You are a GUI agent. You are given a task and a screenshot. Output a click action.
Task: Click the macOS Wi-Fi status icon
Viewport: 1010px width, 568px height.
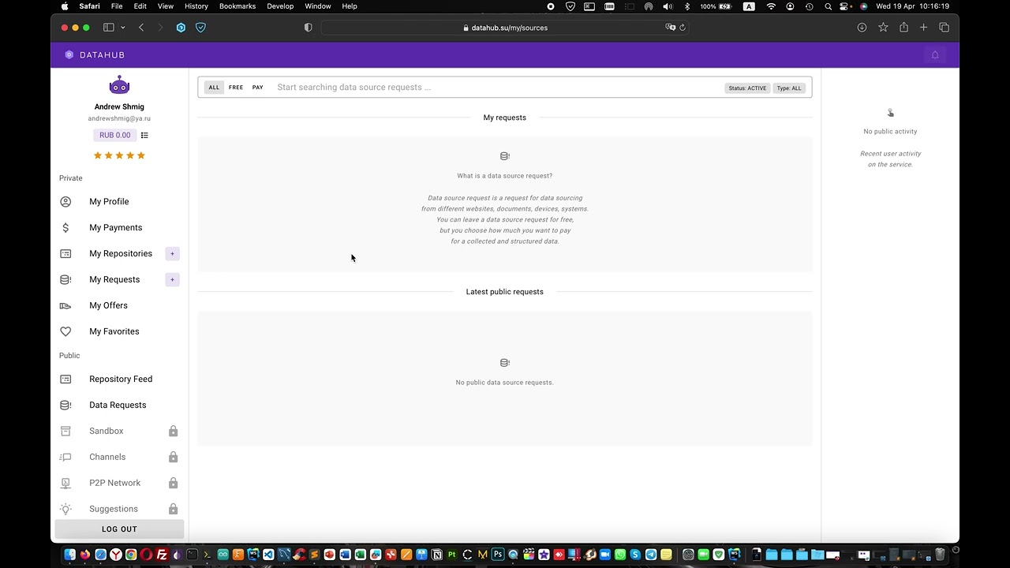pos(771,6)
